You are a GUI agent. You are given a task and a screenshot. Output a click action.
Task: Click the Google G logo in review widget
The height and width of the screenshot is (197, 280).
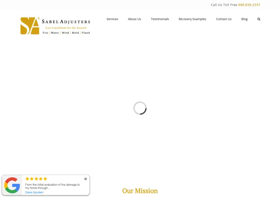pyautogui.click(x=12, y=185)
